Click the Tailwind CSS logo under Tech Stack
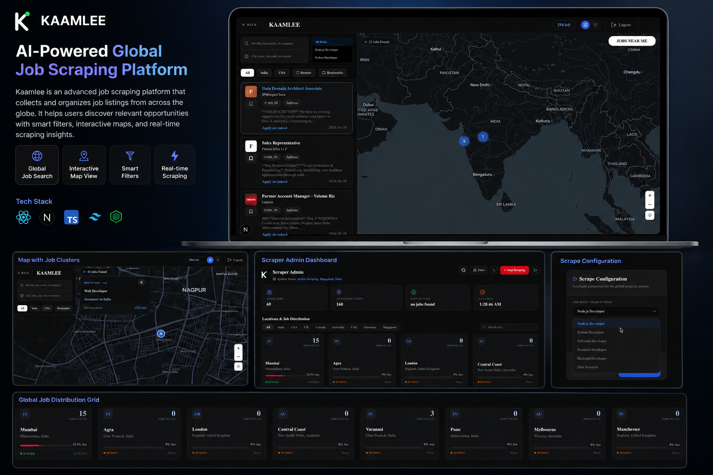Viewport: 713px width, 475px height. click(95, 217)
